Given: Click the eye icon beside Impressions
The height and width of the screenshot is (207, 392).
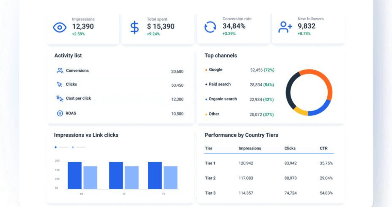Looking at the screenshot, I should [60, 27].
